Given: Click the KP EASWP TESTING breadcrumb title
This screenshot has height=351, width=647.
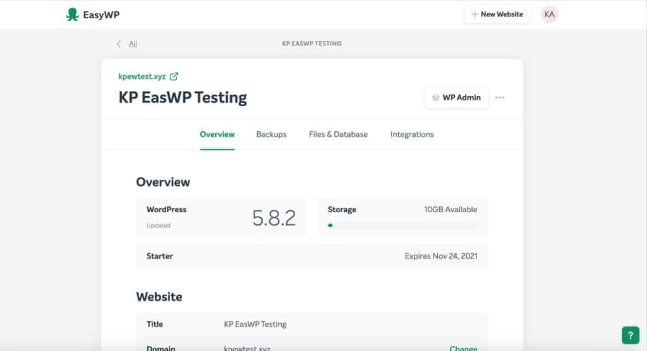Looking at the screenshot, I should tap(311, 44).
